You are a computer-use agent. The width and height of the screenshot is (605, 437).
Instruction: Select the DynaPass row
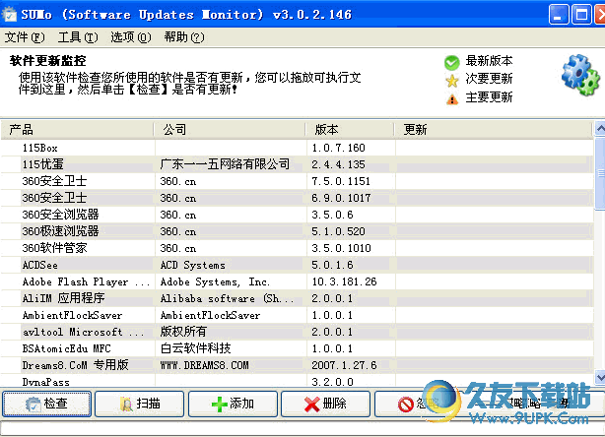point(298,382)
